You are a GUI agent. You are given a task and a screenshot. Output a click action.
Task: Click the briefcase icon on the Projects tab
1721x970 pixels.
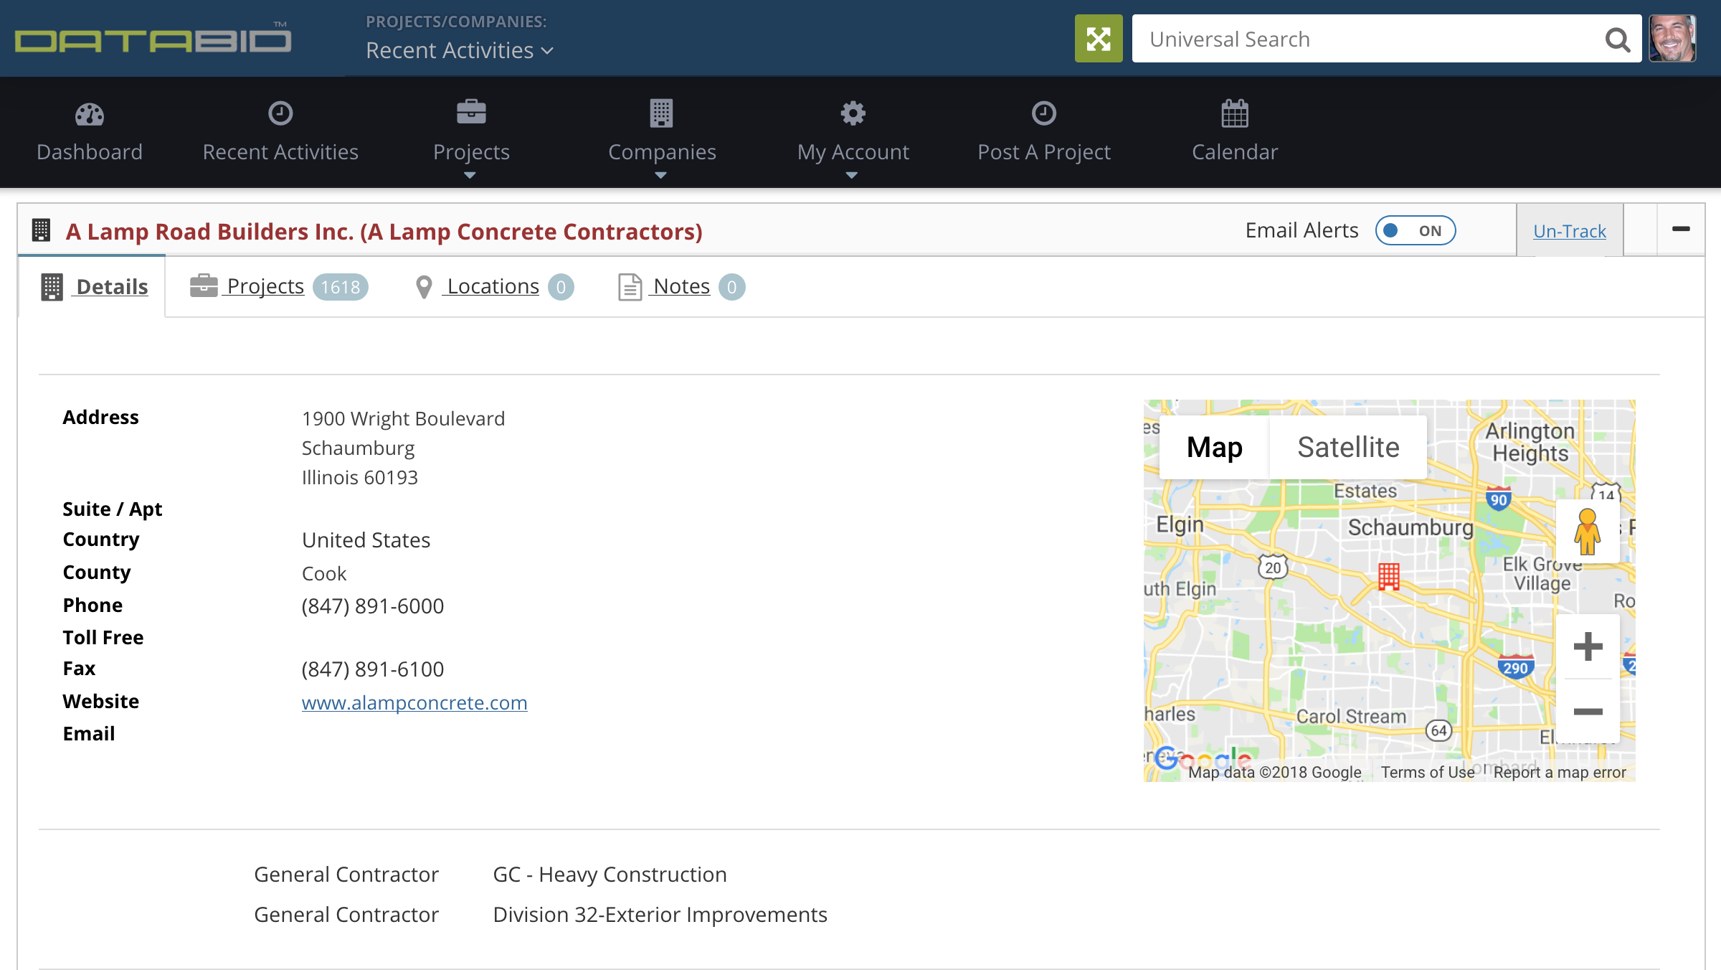pyautogui.click(x=204, y=286)
